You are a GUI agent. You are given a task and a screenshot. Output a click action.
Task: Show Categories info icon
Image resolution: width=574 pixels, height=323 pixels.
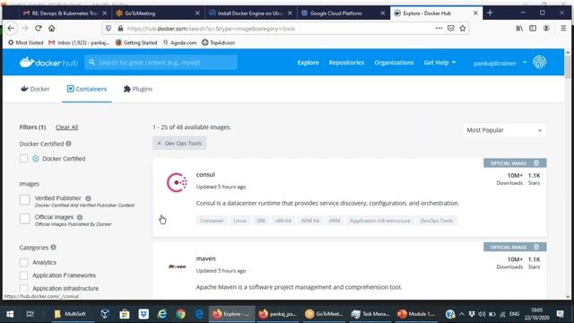(54, 248)
